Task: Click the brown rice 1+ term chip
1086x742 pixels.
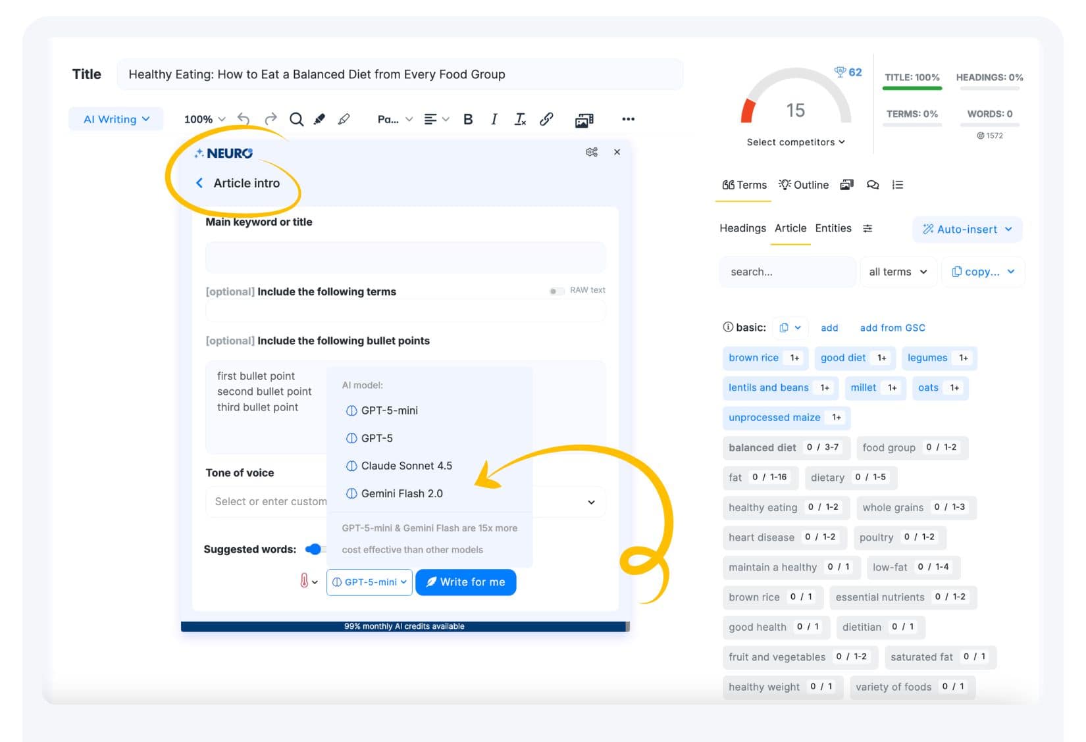Action: coord(765,358)
